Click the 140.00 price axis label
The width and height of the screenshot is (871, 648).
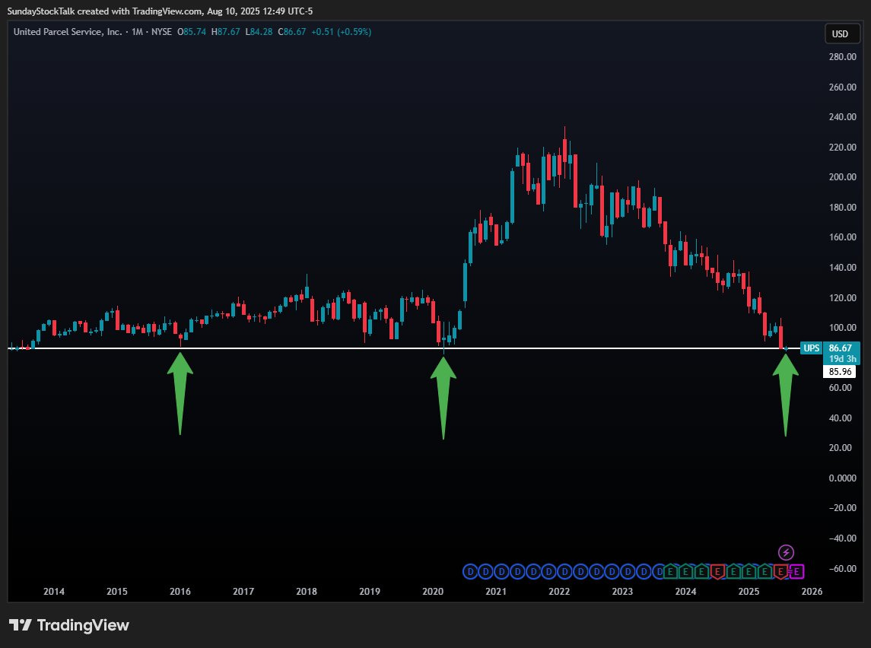tap(842, 267)
